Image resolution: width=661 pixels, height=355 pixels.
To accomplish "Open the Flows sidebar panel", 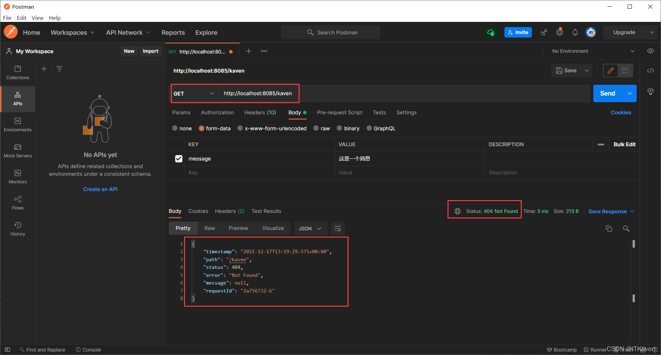I will click(x=18, y=203).
